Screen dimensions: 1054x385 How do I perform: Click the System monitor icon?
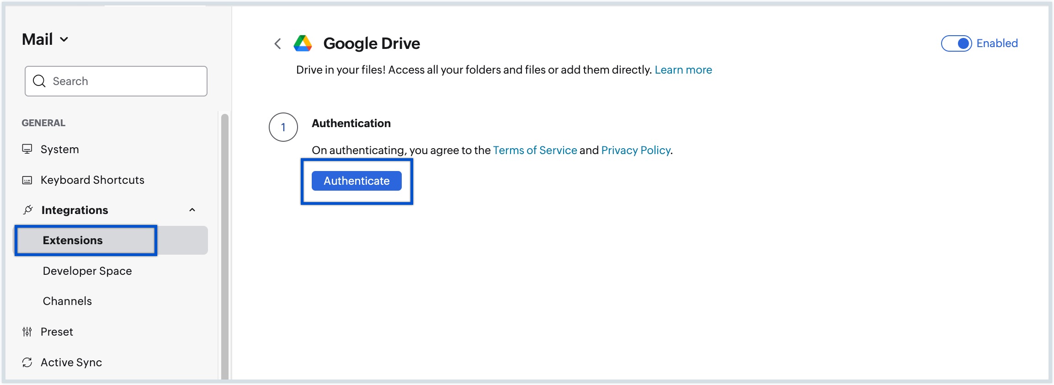[x=27, y=149]
